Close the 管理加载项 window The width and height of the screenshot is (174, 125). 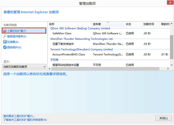[x=170, y=3]
